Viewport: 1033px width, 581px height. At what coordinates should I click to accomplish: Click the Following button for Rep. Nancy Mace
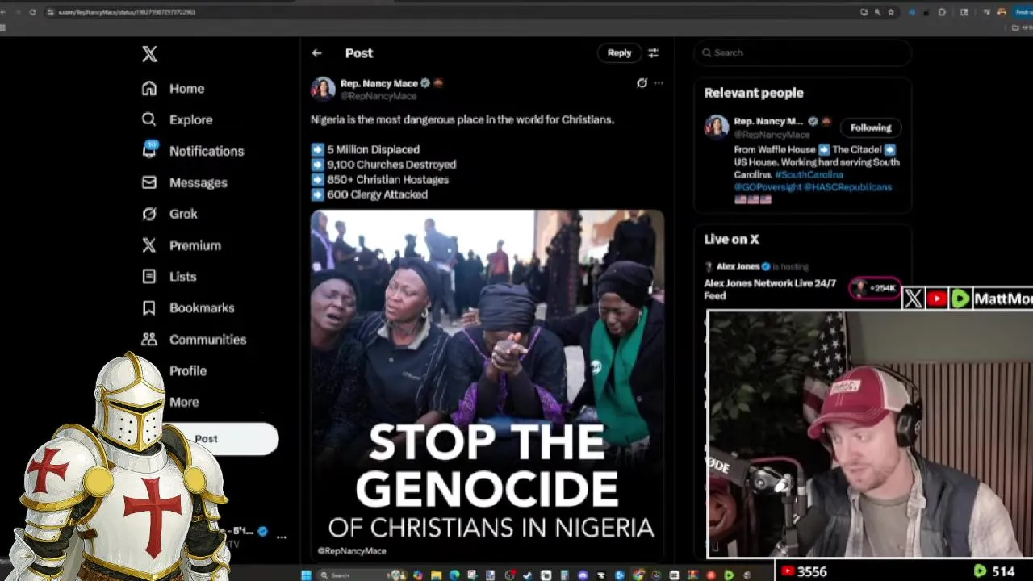tap(871, 127)
